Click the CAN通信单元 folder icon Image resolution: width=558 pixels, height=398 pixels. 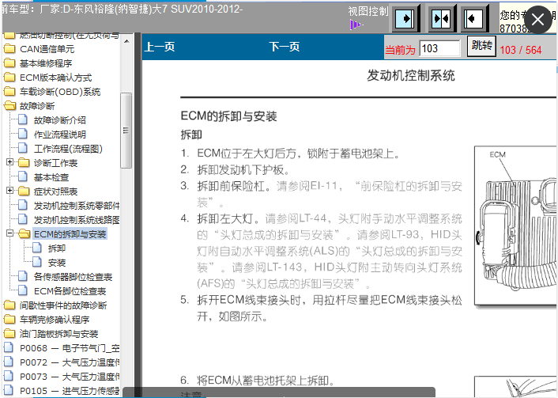(9, 49)
